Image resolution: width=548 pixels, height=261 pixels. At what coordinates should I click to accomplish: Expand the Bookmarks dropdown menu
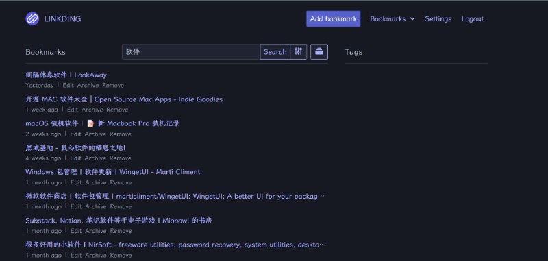(392, 19)
